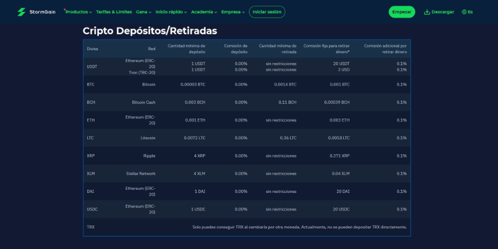The height and width of the screenshot is (249, 498).
Task: Click the 0.00039 BCH fixed withdrawal fee
Action: [337, 102]
